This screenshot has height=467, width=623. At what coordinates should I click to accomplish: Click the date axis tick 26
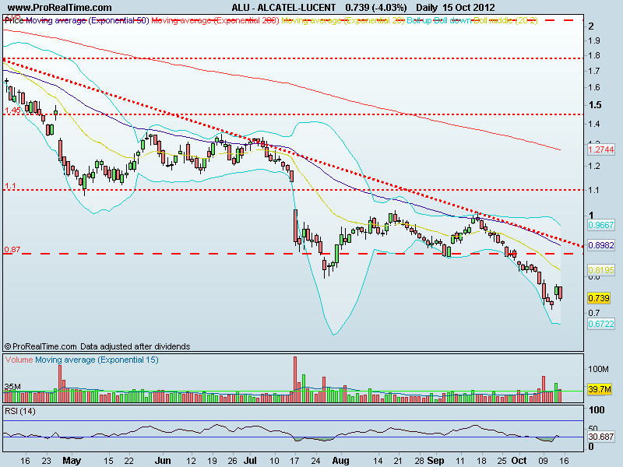click(x=232, y=461)
